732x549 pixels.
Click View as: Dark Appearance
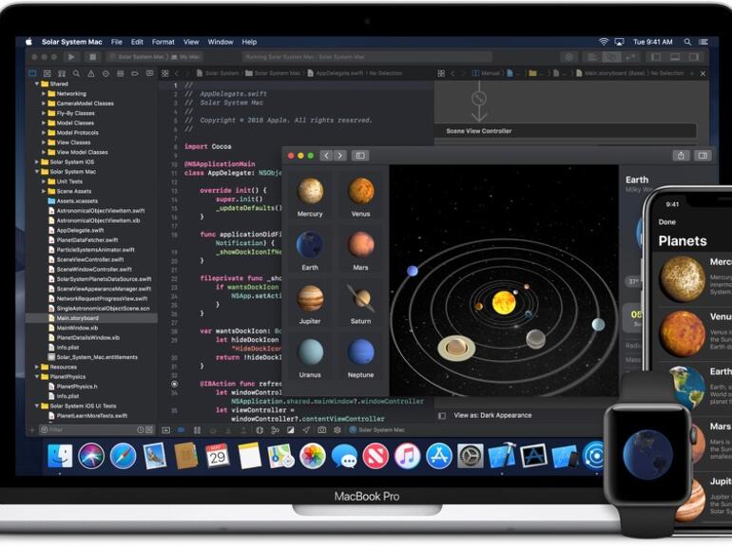(x=492, y=415)
